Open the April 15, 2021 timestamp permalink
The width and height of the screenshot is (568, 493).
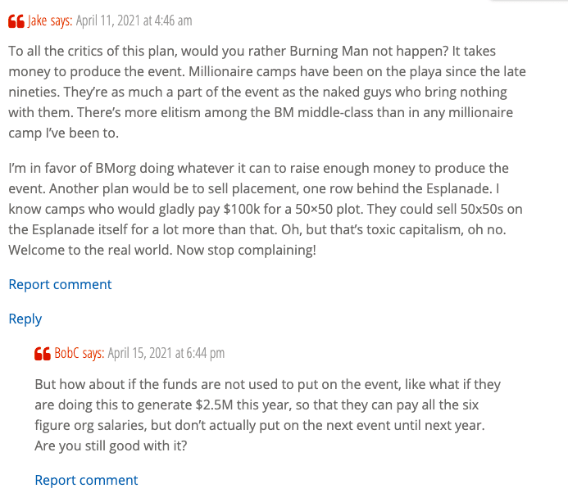pyautogui.click(x=166, y=354)
